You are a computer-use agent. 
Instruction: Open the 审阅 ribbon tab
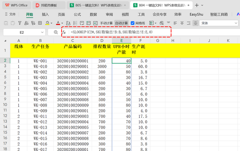tap(109, 15)
